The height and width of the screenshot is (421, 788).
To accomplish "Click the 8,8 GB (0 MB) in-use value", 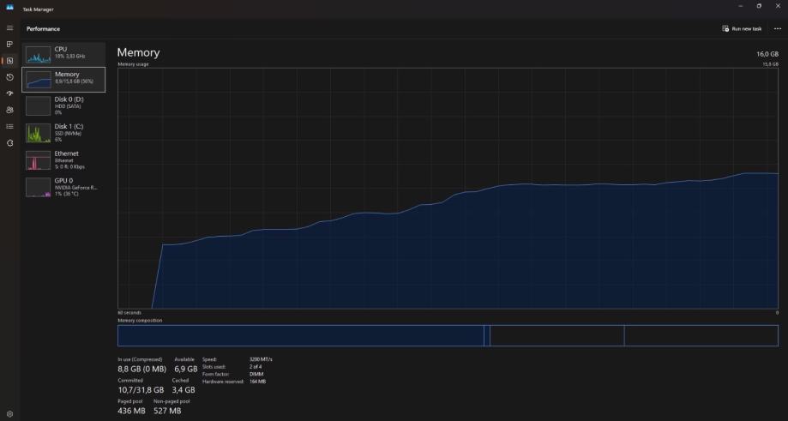I will pyautogui.click(x=141, y=369).
